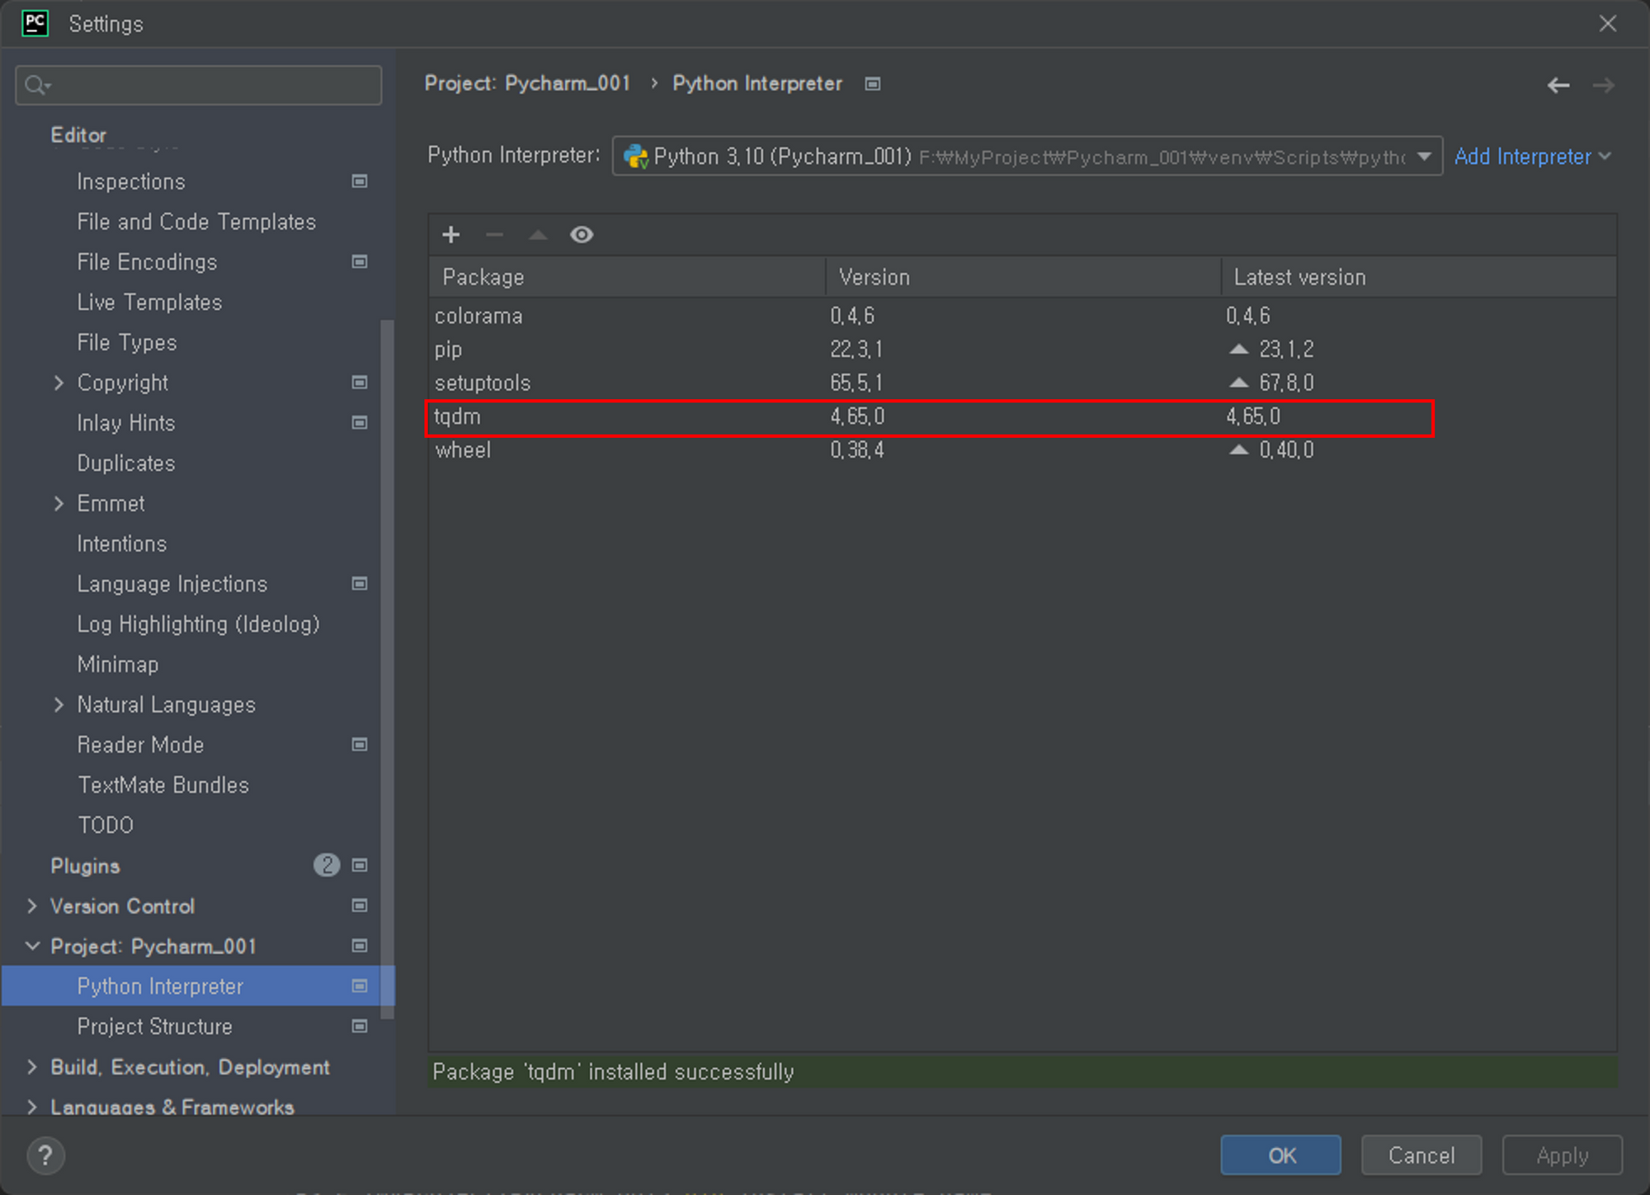Expand the Copyright tree node

pos(59,383)
